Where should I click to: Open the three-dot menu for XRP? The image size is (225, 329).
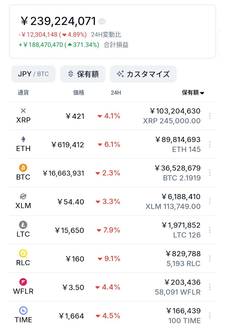(210, 116)
